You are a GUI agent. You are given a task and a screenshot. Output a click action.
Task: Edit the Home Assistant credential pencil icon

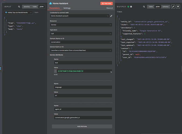[111, 16]
